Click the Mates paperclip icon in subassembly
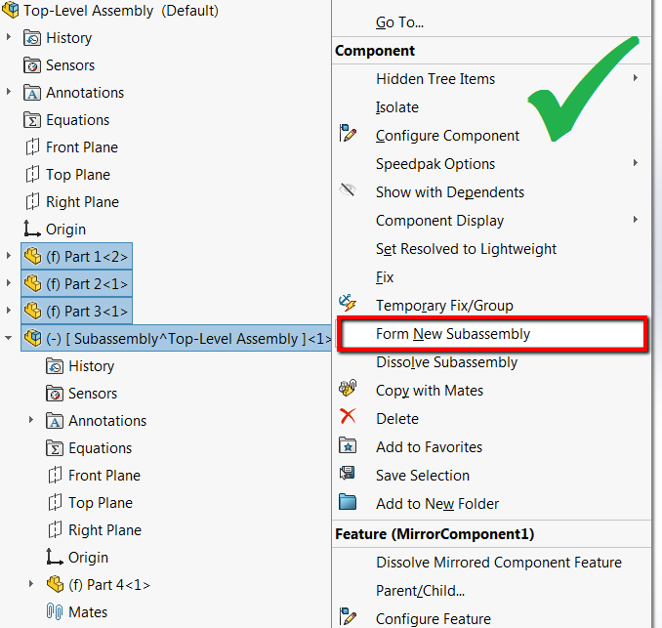This screenshot has height=628, width=662. tap(55, 611)
